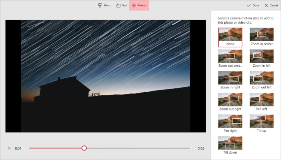Play the video preview
Image resolution: width=281 pixels, height=160 pixels.
pos(9,148)
